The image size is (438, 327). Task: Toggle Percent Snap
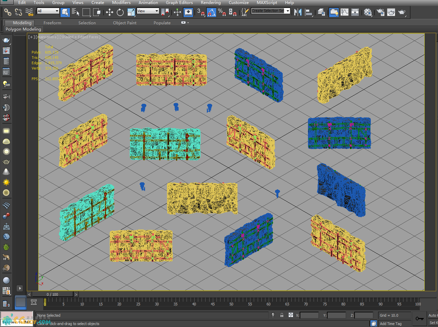[222, 12]
